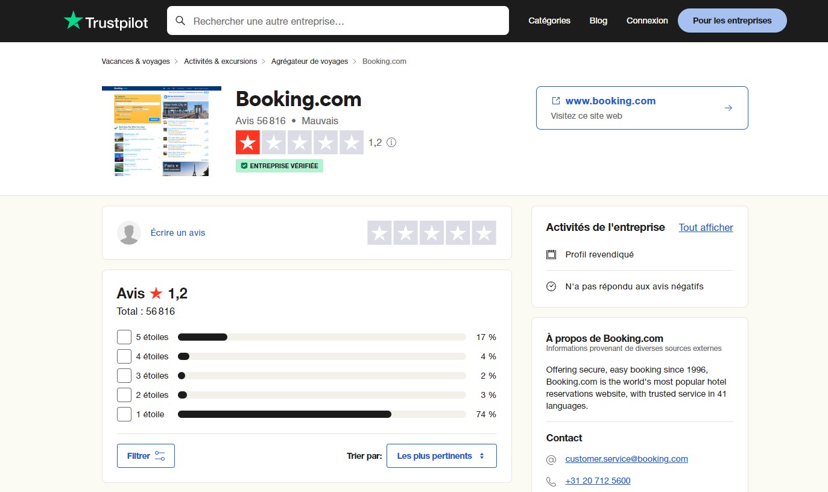Click the +31 20 712 5600 phone link
The width and height of the screenshot is (828, 492).
click(598, 481)
